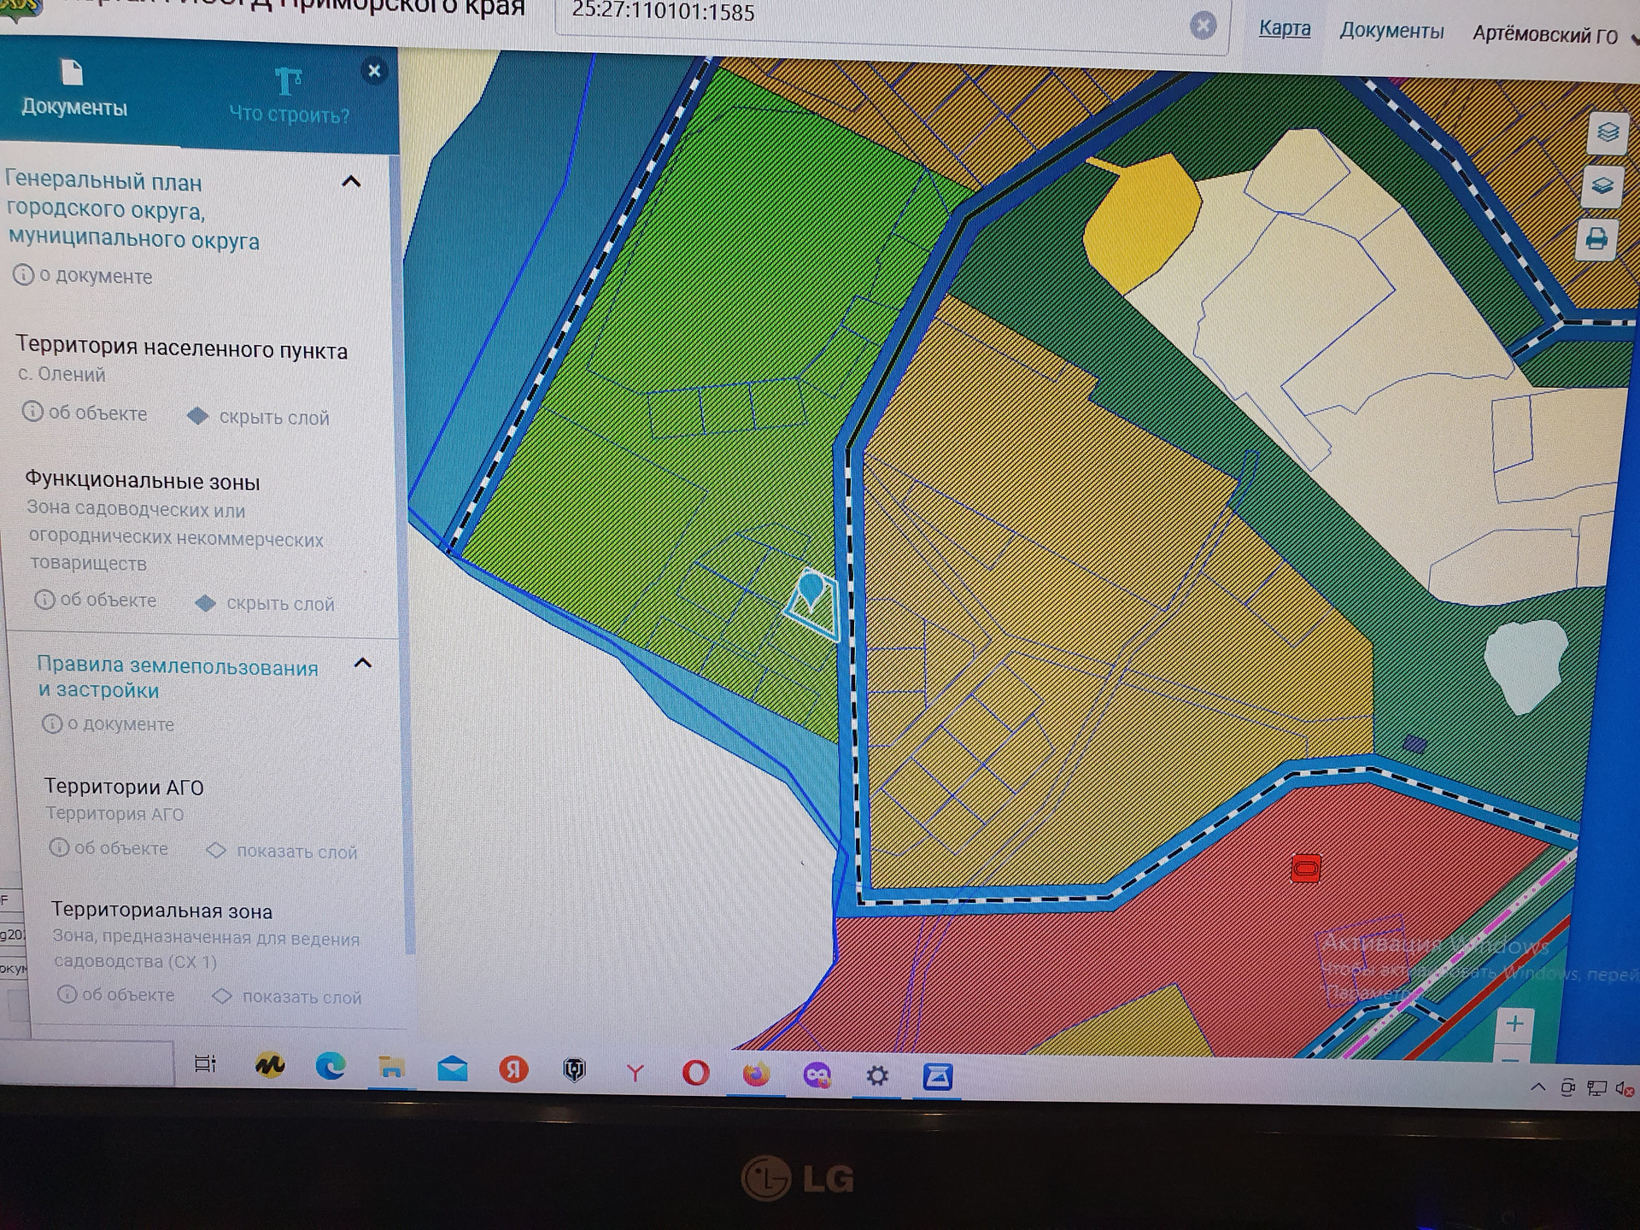Viewport: 1640px width, 1230px height.
Task: Click the base map layers icon
Action: click(x=1602, y=185)
